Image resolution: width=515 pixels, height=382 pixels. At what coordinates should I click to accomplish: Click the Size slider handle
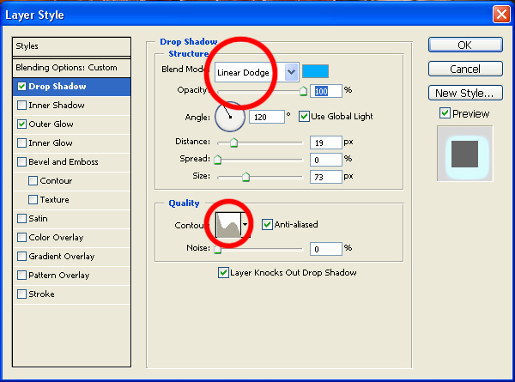tap(245, 177)
